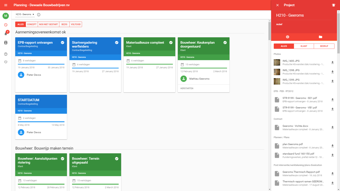Select the BEZIG status filter
This screenshot has height=191, width=340.
64,24
